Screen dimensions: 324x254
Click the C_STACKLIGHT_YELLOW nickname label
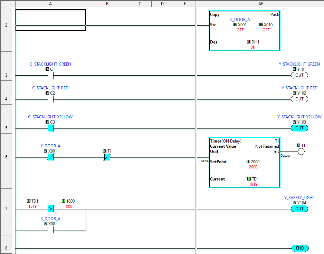(x=50, y=117)
